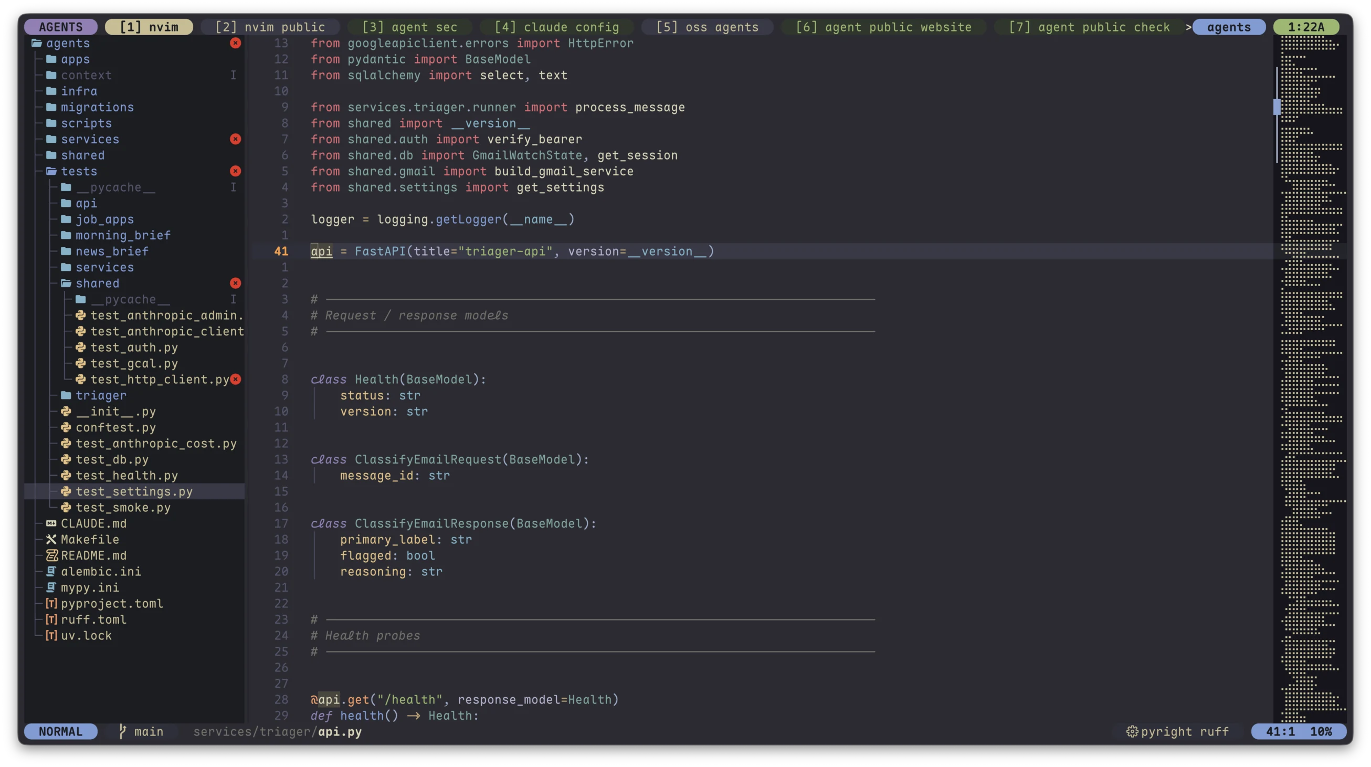Open test_settings.py in the file tree

pyautogui.click(x=134, y=491)
